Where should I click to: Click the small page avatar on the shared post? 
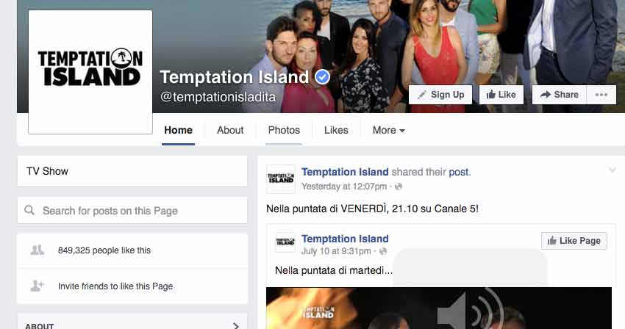[285, 242]
